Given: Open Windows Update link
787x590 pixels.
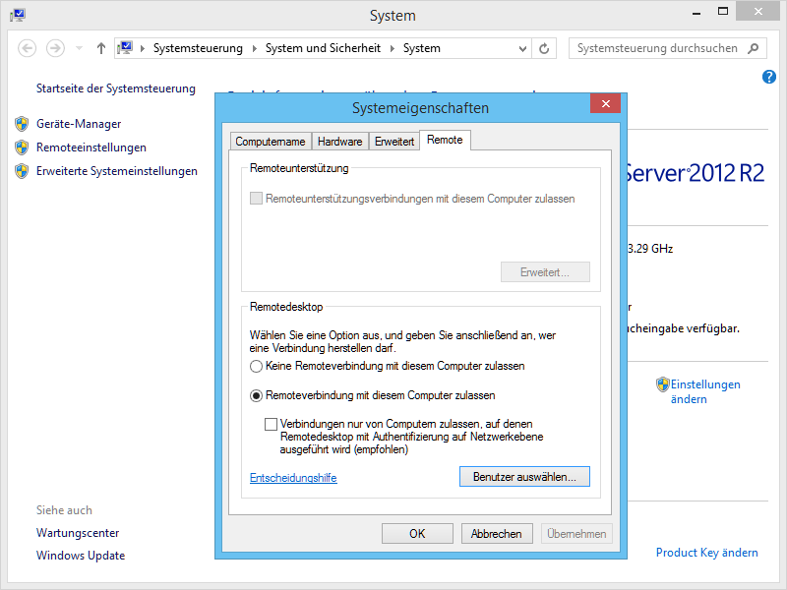Looking at the screenshot, I should coord(81,556).
